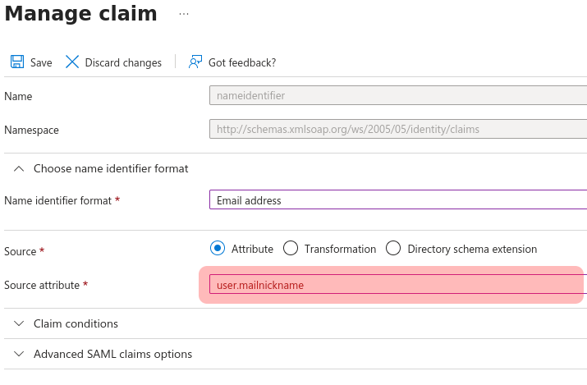Viewport: 587px width, 385px height.
Task: Collapse section using the up chevron icon
Action: (x=18, y=168)
